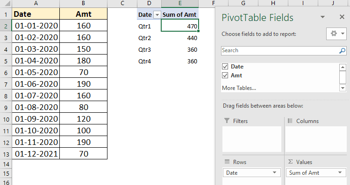Click the cell containing 01-06-2020
Image resolution: width=350 pixels, height=185 pixels.
pyautogui.click(x=36, y=84)
